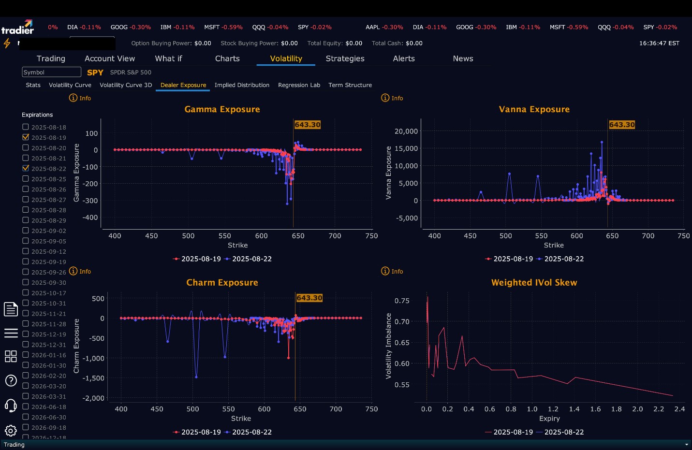
Task: Go to the What if tab
Action: (168, 58)
